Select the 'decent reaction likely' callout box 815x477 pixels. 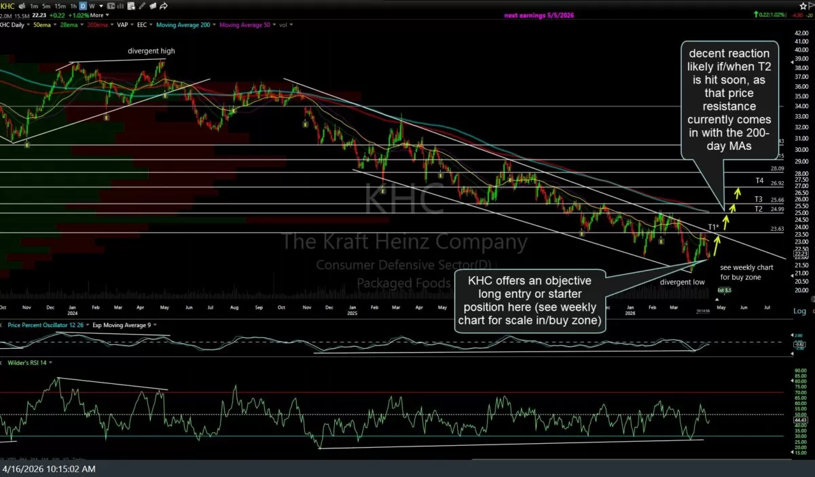(x=730, y=100)
